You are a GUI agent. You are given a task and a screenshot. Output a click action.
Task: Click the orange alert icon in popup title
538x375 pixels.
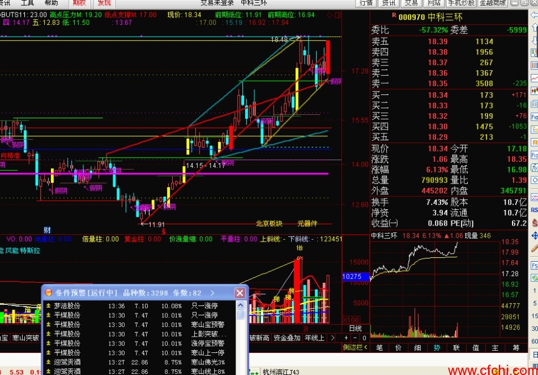[x=48, y=292]
